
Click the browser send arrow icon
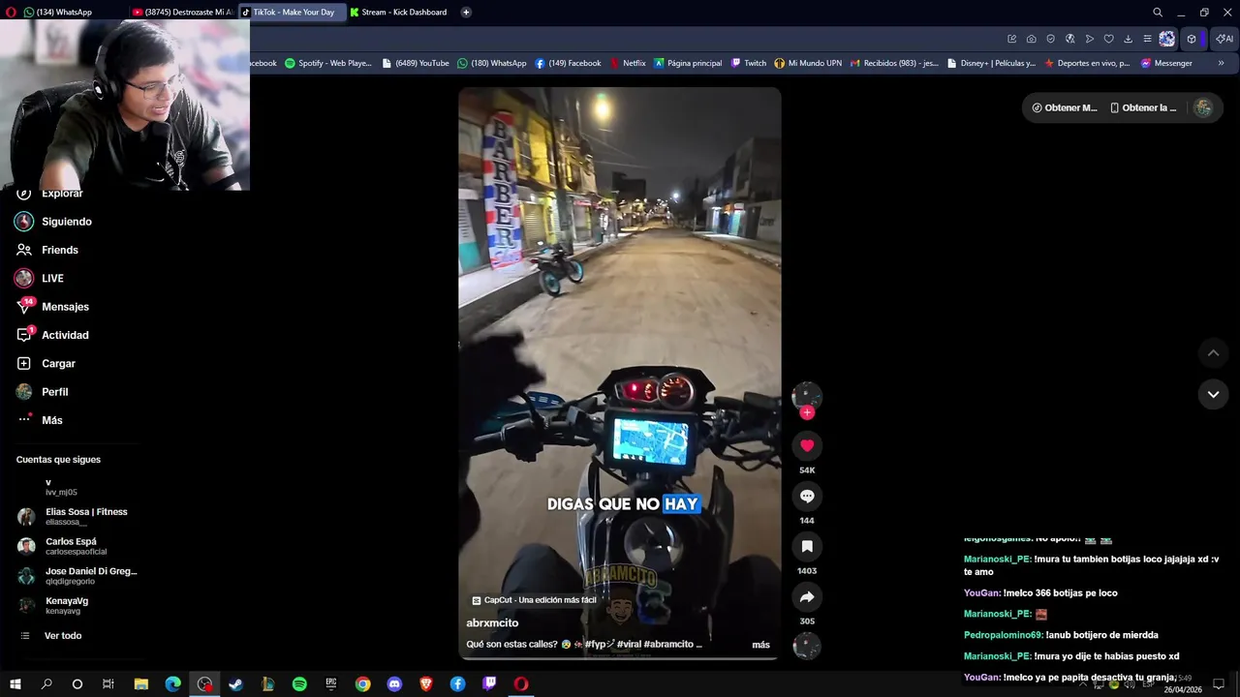1089,39
